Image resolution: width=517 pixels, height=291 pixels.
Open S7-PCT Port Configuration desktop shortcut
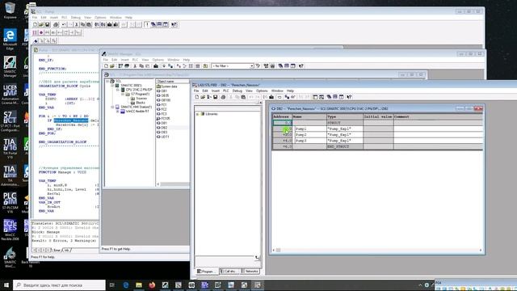pos(10,121)
